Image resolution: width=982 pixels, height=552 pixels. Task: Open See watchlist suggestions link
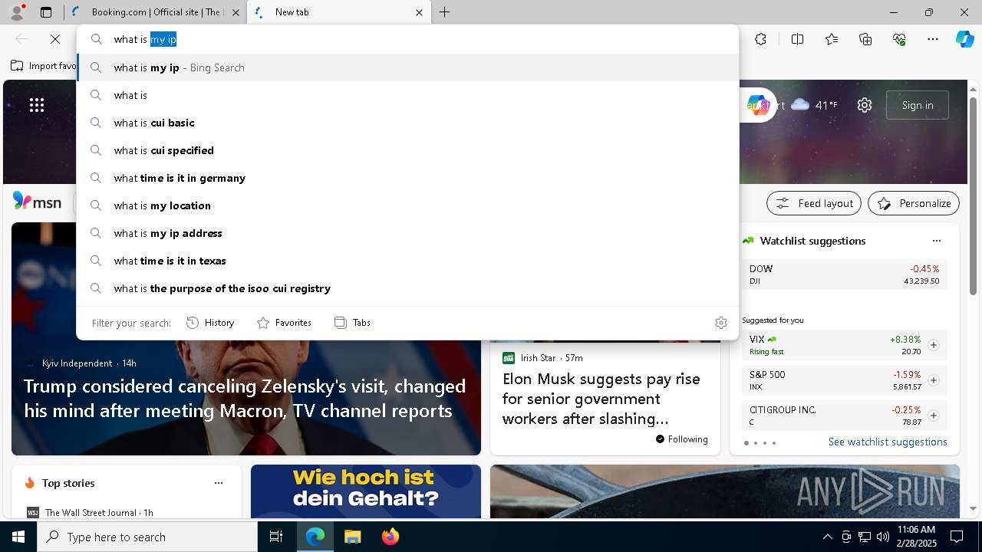(x=888, y=442)
